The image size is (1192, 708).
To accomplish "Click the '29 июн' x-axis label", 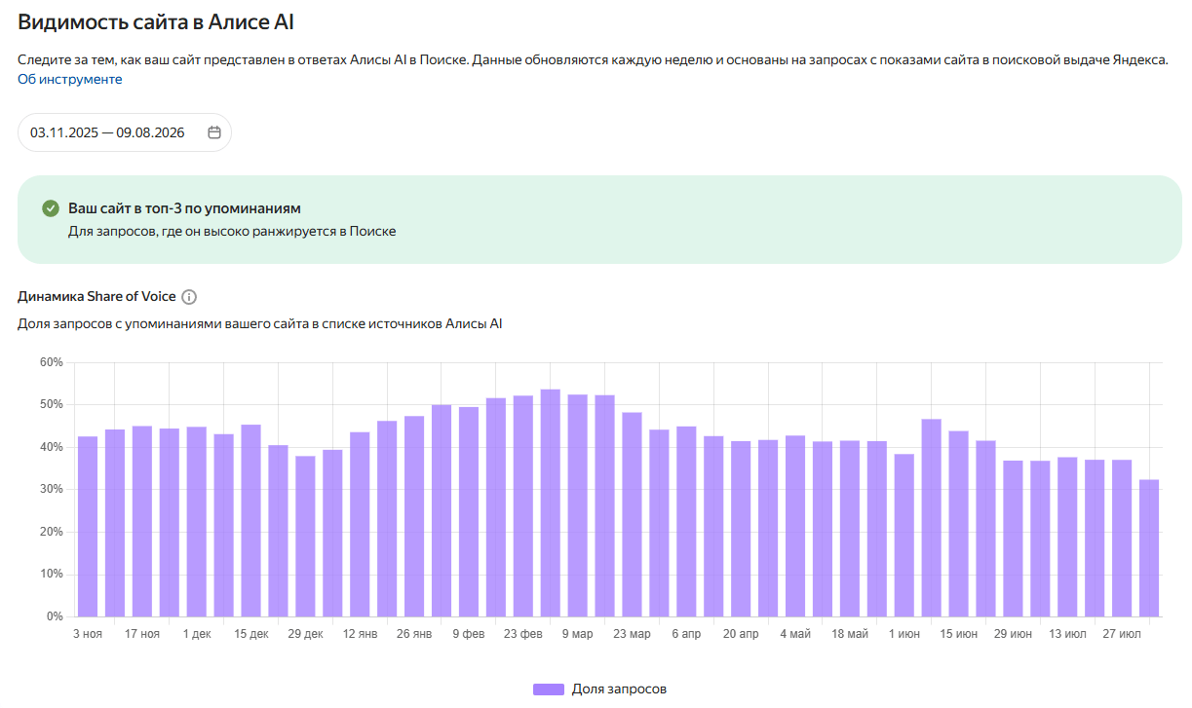I will [x=1014, y=634].
